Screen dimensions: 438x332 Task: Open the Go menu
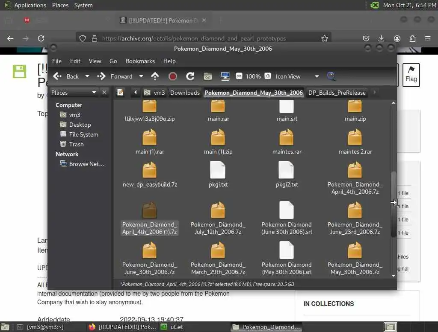tap(113, 61)
